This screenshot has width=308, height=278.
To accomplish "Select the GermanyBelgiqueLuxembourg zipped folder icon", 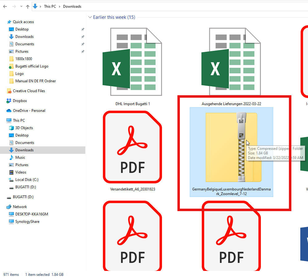I will click(x=231, y=147).
